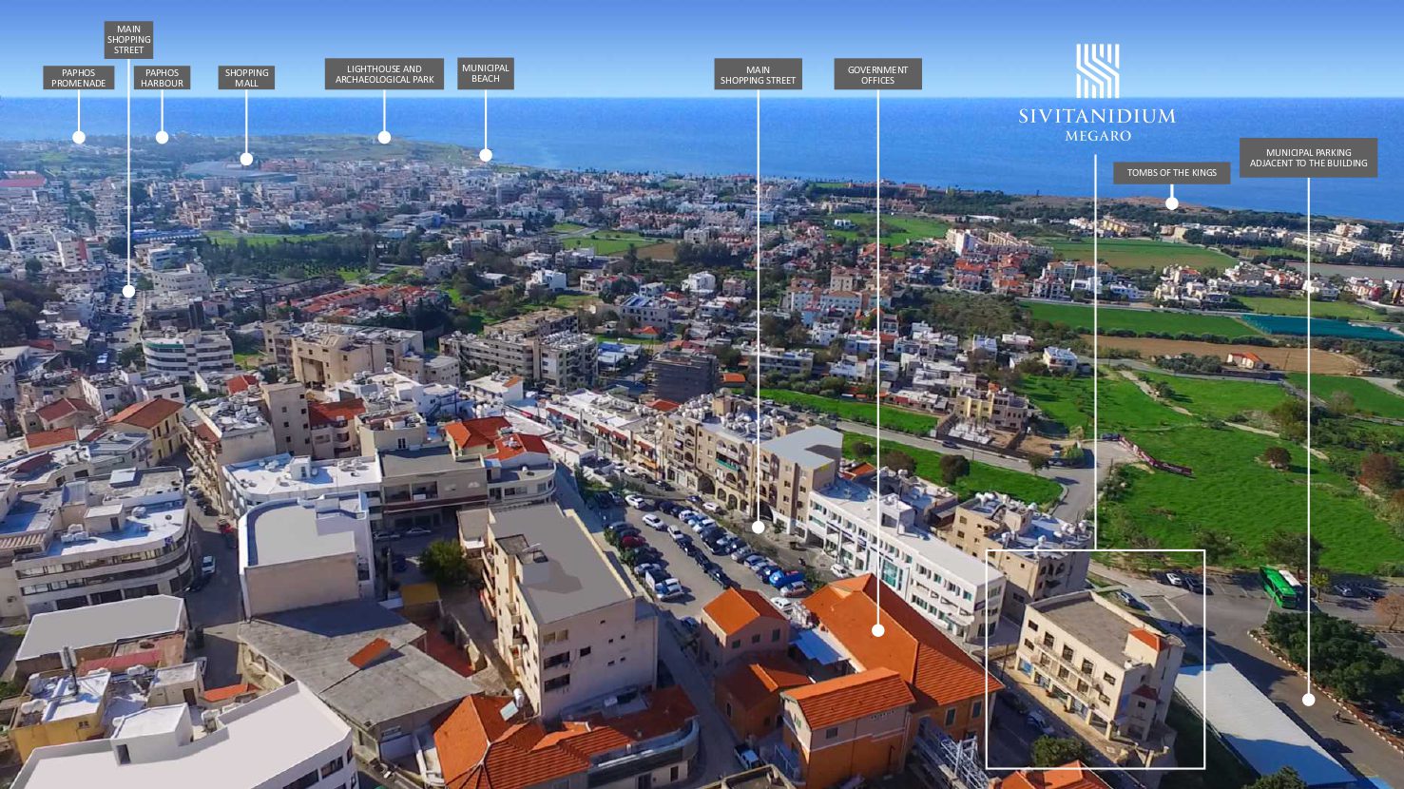Open the Municipal Beach label link
Image resolution: width=1404 pixels, height=789 pixels.
tap(486, 72)
